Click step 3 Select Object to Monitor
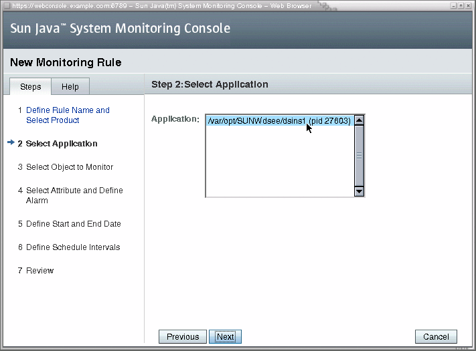 coord(70,167)
